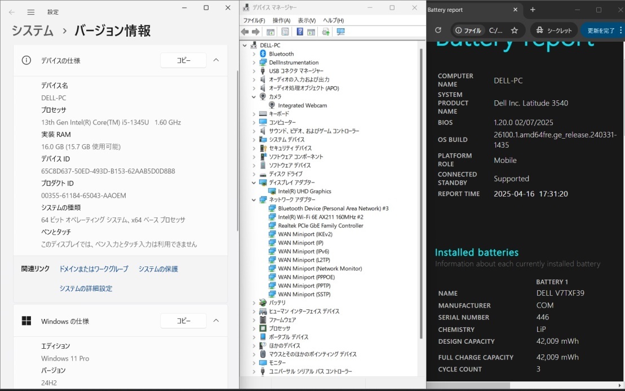
Task: Collapse the ディスプレイ アダプター category
Action: pos(254,183)
